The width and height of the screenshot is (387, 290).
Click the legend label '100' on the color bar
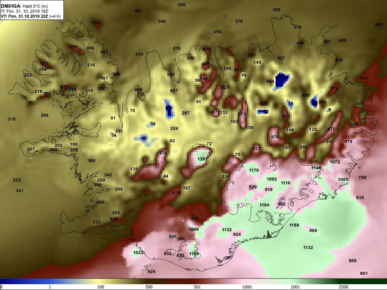(101, 287)
